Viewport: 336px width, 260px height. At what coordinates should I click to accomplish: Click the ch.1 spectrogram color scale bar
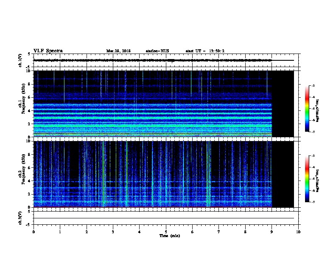[x=307, y=109]
